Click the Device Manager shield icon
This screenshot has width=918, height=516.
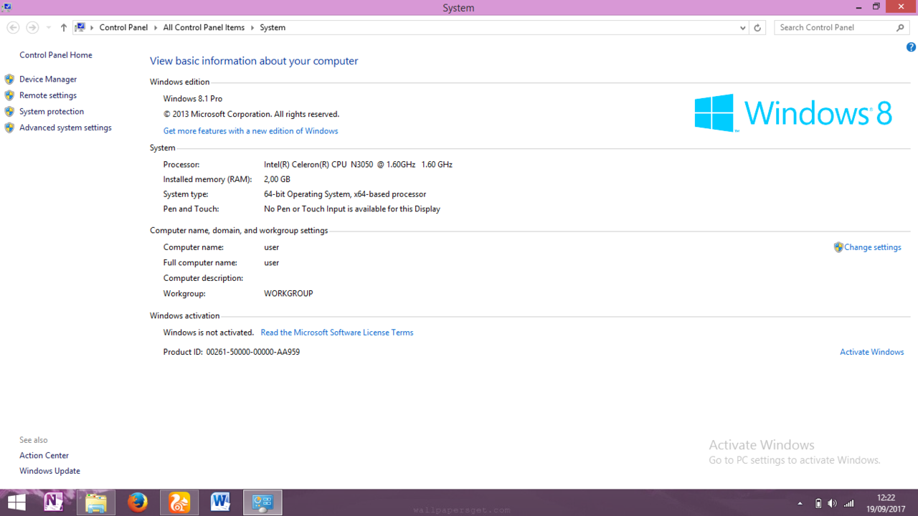9,80
